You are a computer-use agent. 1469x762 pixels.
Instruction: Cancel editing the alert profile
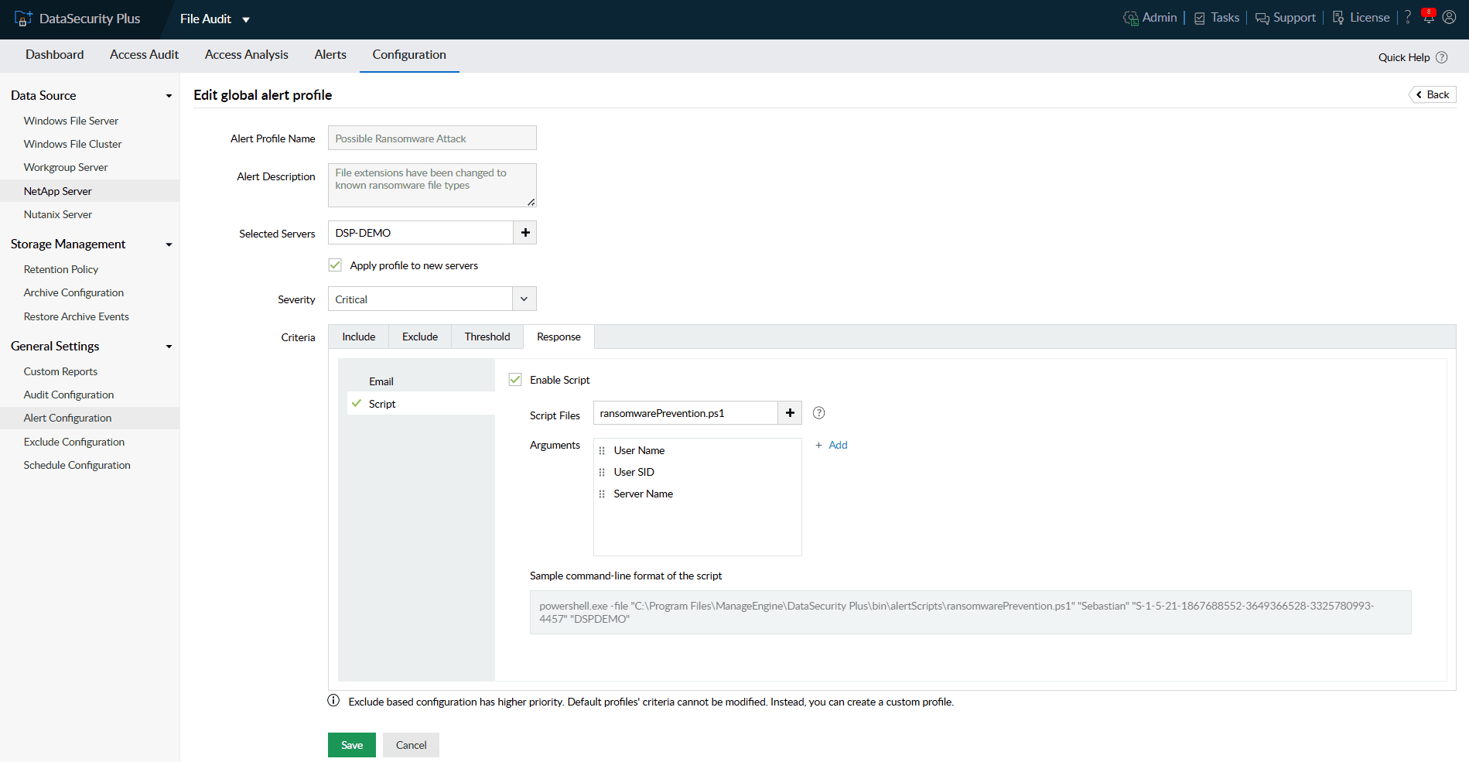[x=411, y=745]
